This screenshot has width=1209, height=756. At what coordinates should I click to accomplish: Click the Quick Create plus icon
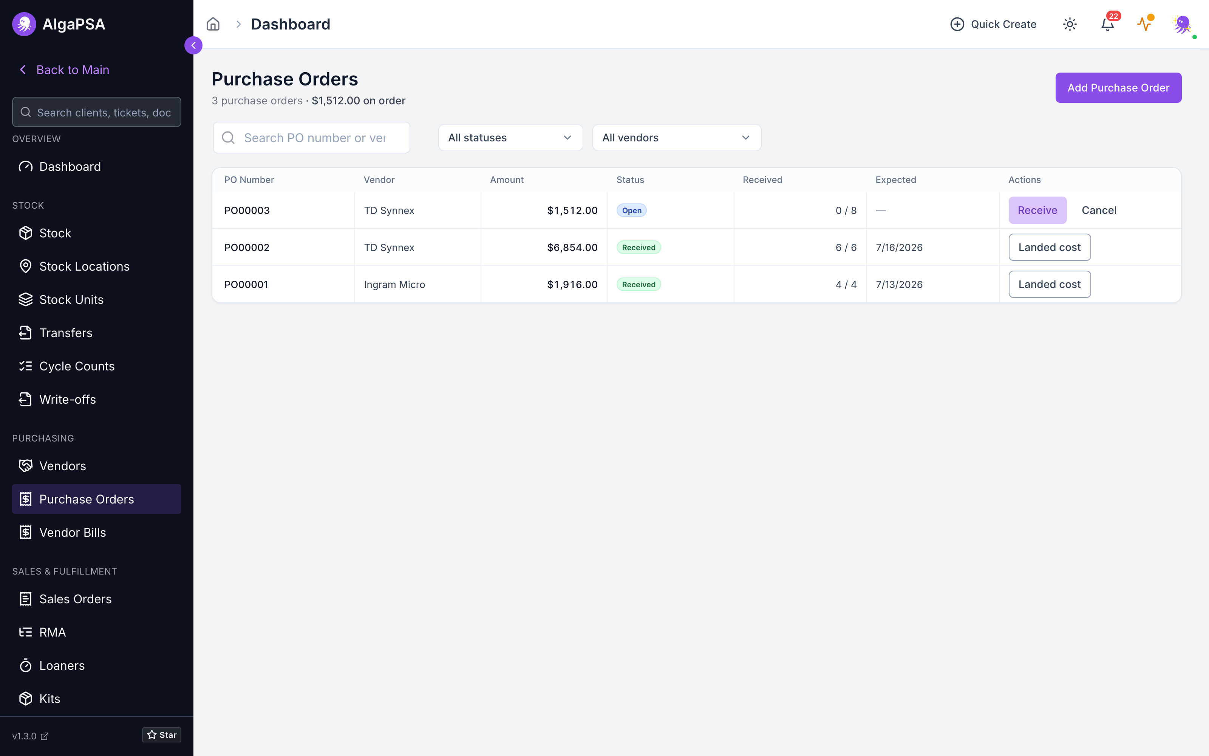[x=957, y=24]
